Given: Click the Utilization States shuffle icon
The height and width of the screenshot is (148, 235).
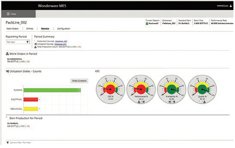Looking at the screenshot, I should (7, 71).
